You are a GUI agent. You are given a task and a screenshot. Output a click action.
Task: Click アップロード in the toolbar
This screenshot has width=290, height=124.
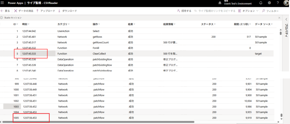pyautogui.click(x=46, y=11)
